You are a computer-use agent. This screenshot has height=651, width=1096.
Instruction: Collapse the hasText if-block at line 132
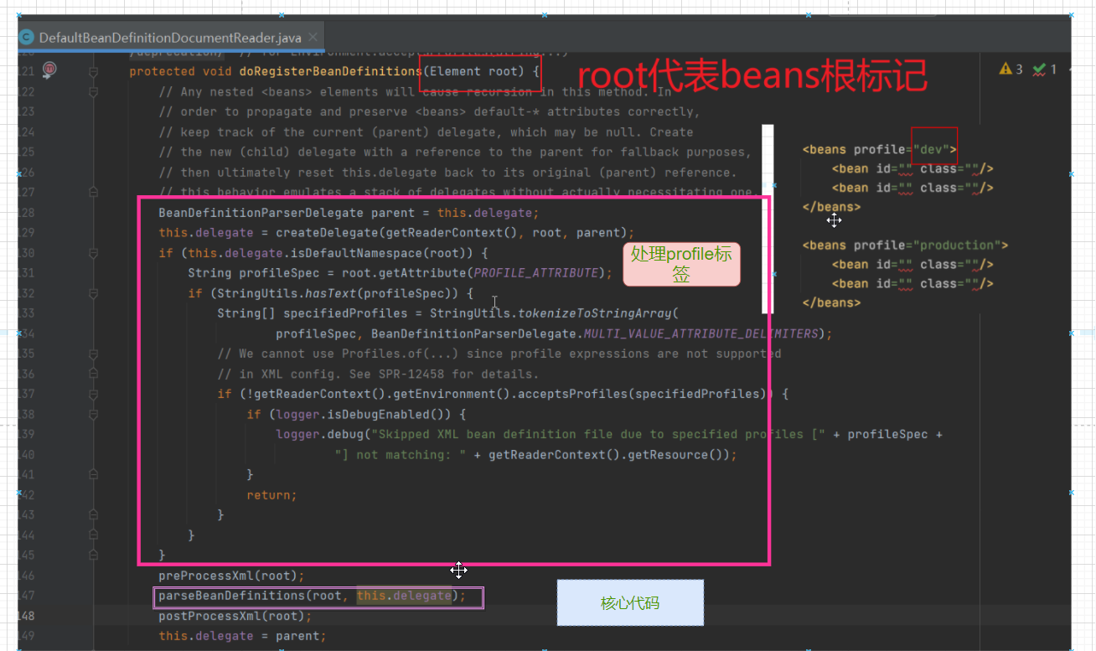(x=94, y=293)
